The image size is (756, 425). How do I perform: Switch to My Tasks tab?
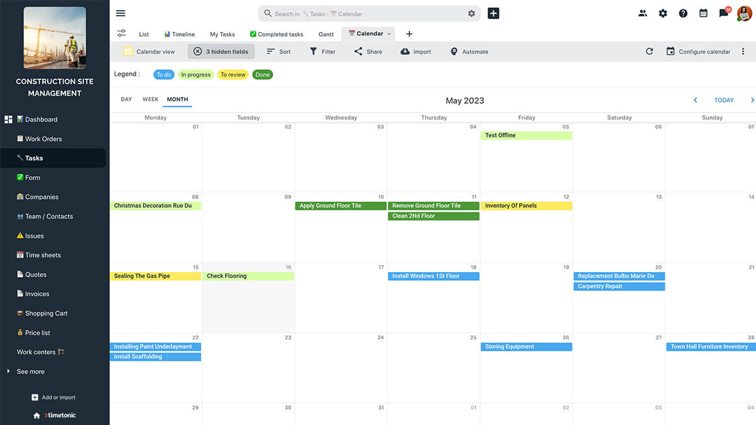[222, 34]
